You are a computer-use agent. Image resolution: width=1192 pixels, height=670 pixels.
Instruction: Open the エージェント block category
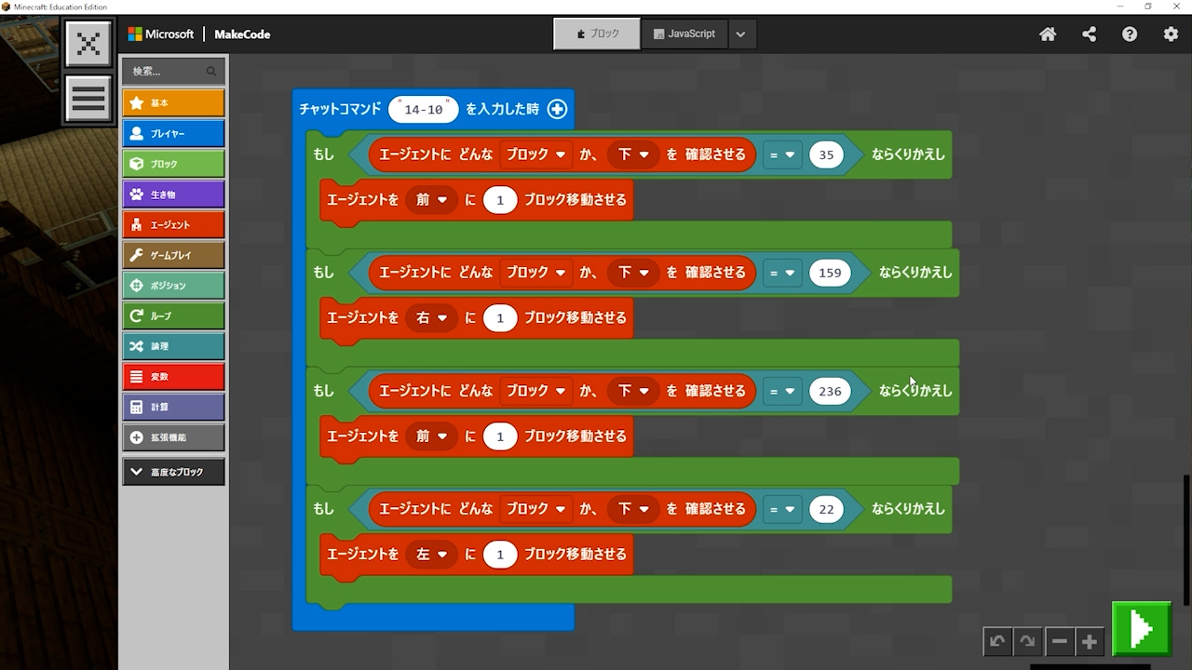(173, 224)
